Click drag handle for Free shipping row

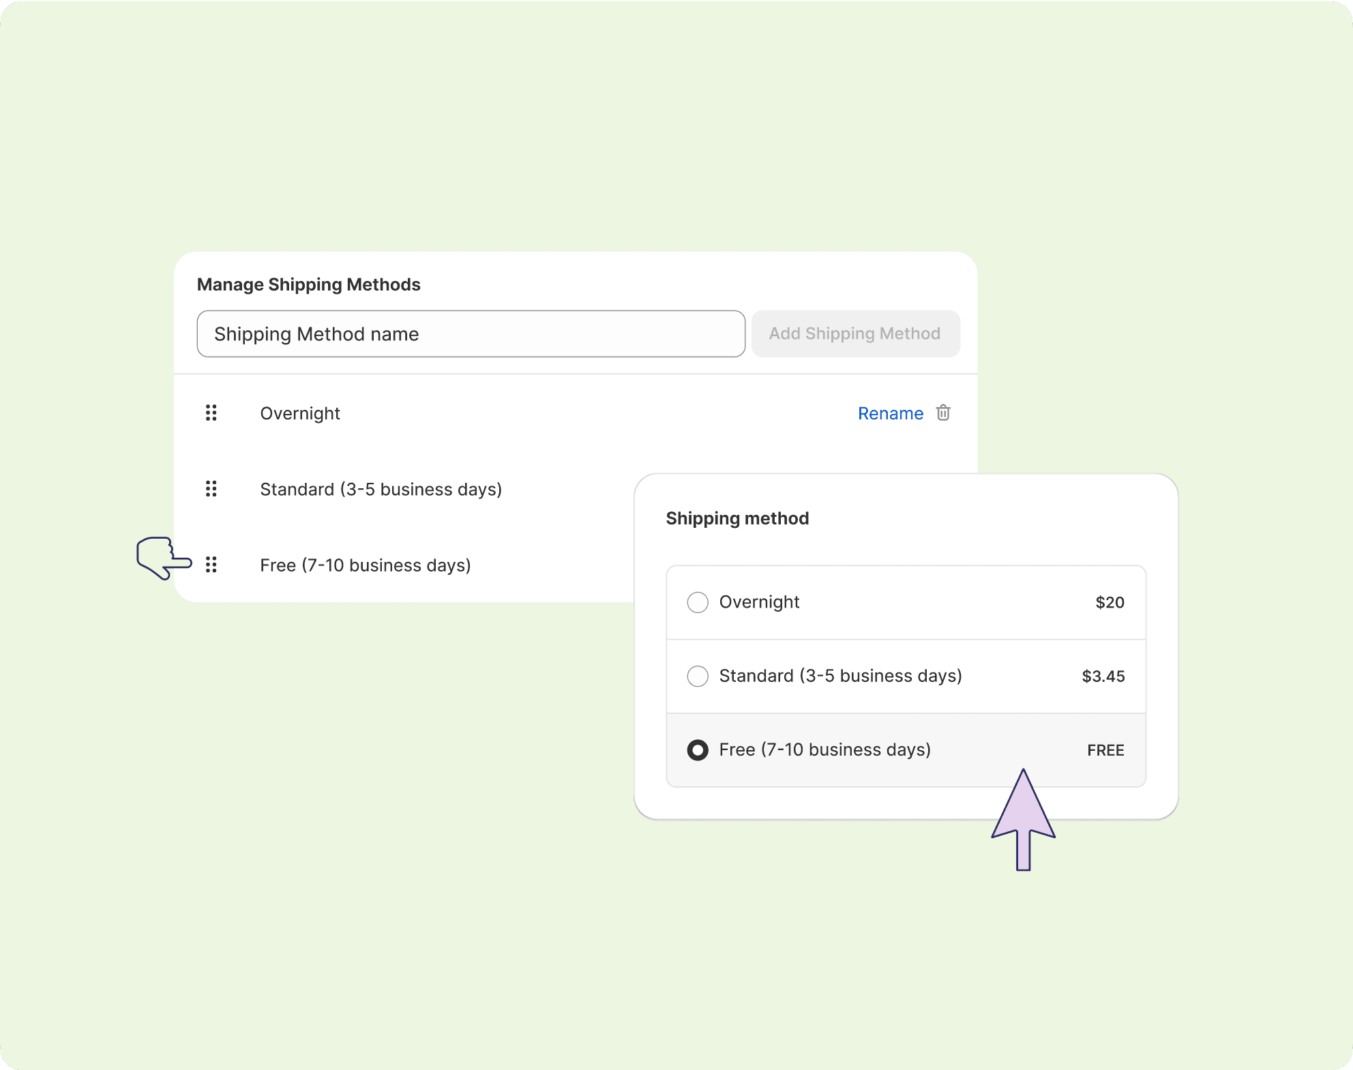211,565
